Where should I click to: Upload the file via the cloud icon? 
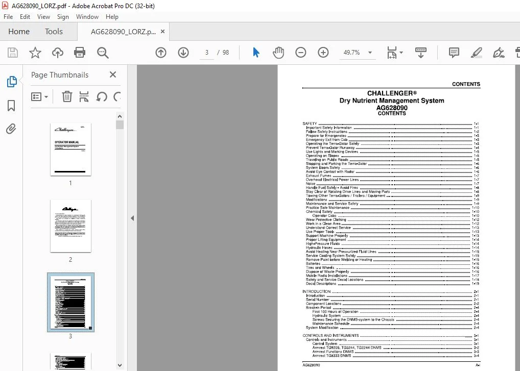click(58, 53)
